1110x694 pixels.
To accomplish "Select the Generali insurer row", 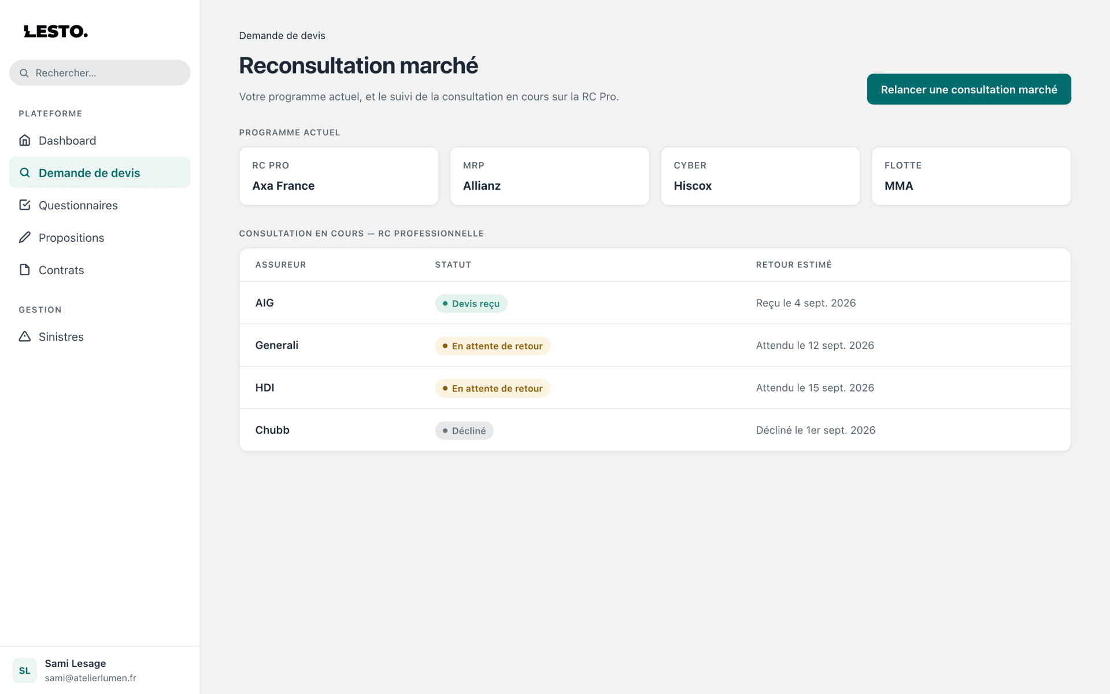I will pyautogui.click(x=655, y=345).
